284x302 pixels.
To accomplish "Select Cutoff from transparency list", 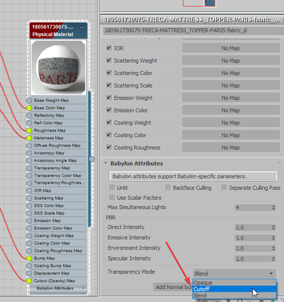I will pyautogui.click(x=235, y=289).
